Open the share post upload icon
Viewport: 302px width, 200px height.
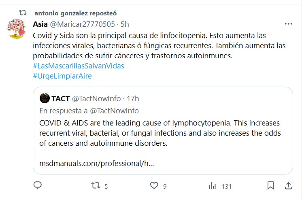point(288,186)
